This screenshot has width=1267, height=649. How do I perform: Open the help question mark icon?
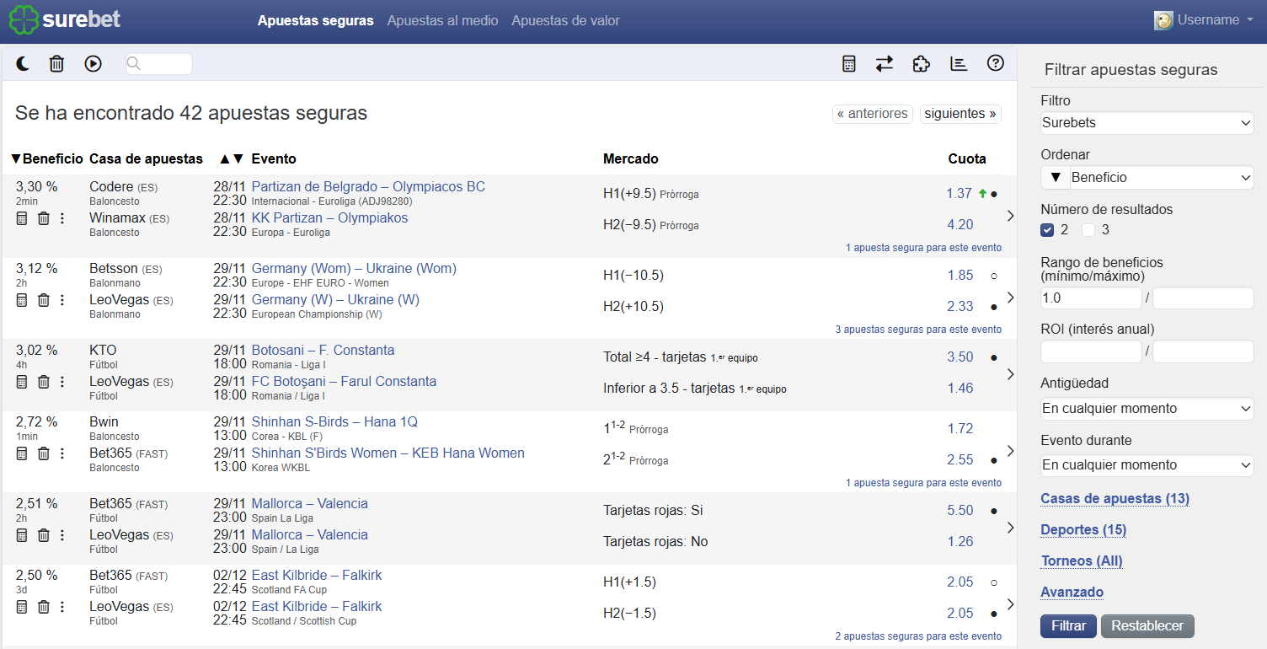click(x=996, y=63)
